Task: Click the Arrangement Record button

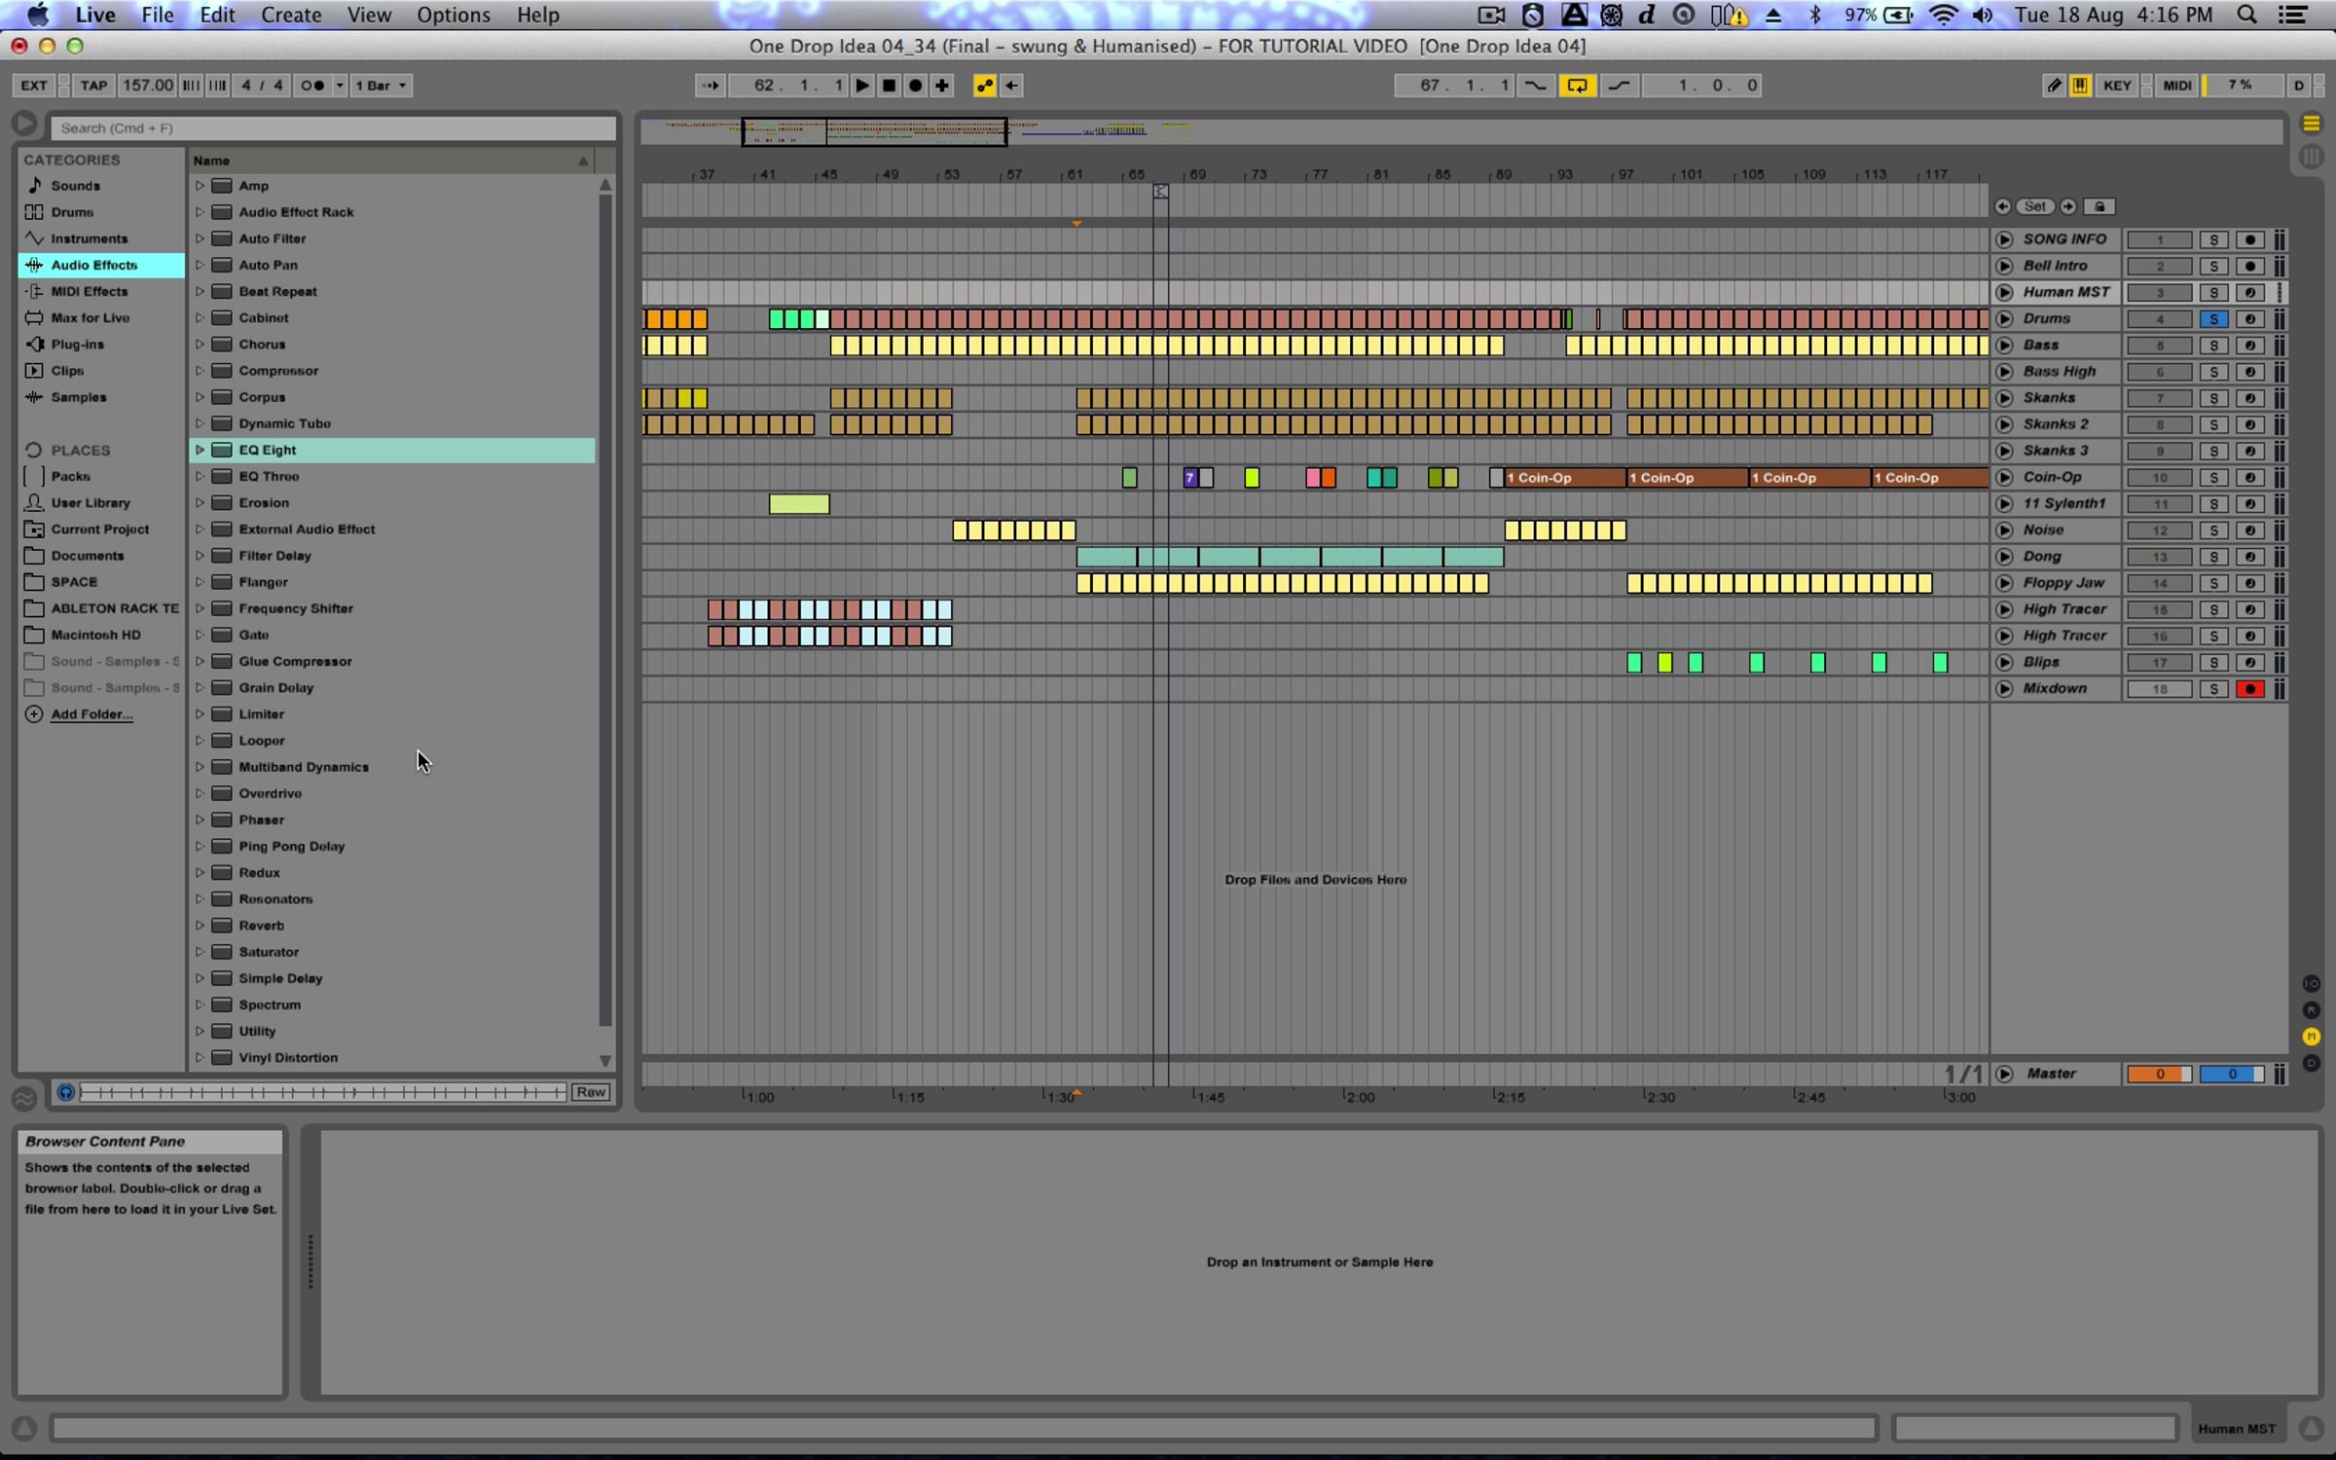Action: click(915, 86)
